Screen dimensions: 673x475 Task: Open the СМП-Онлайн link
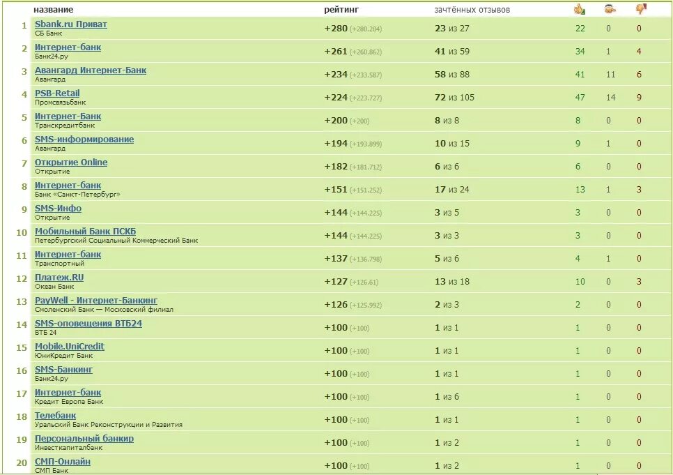pyautogui.click(x=63, y=461)
